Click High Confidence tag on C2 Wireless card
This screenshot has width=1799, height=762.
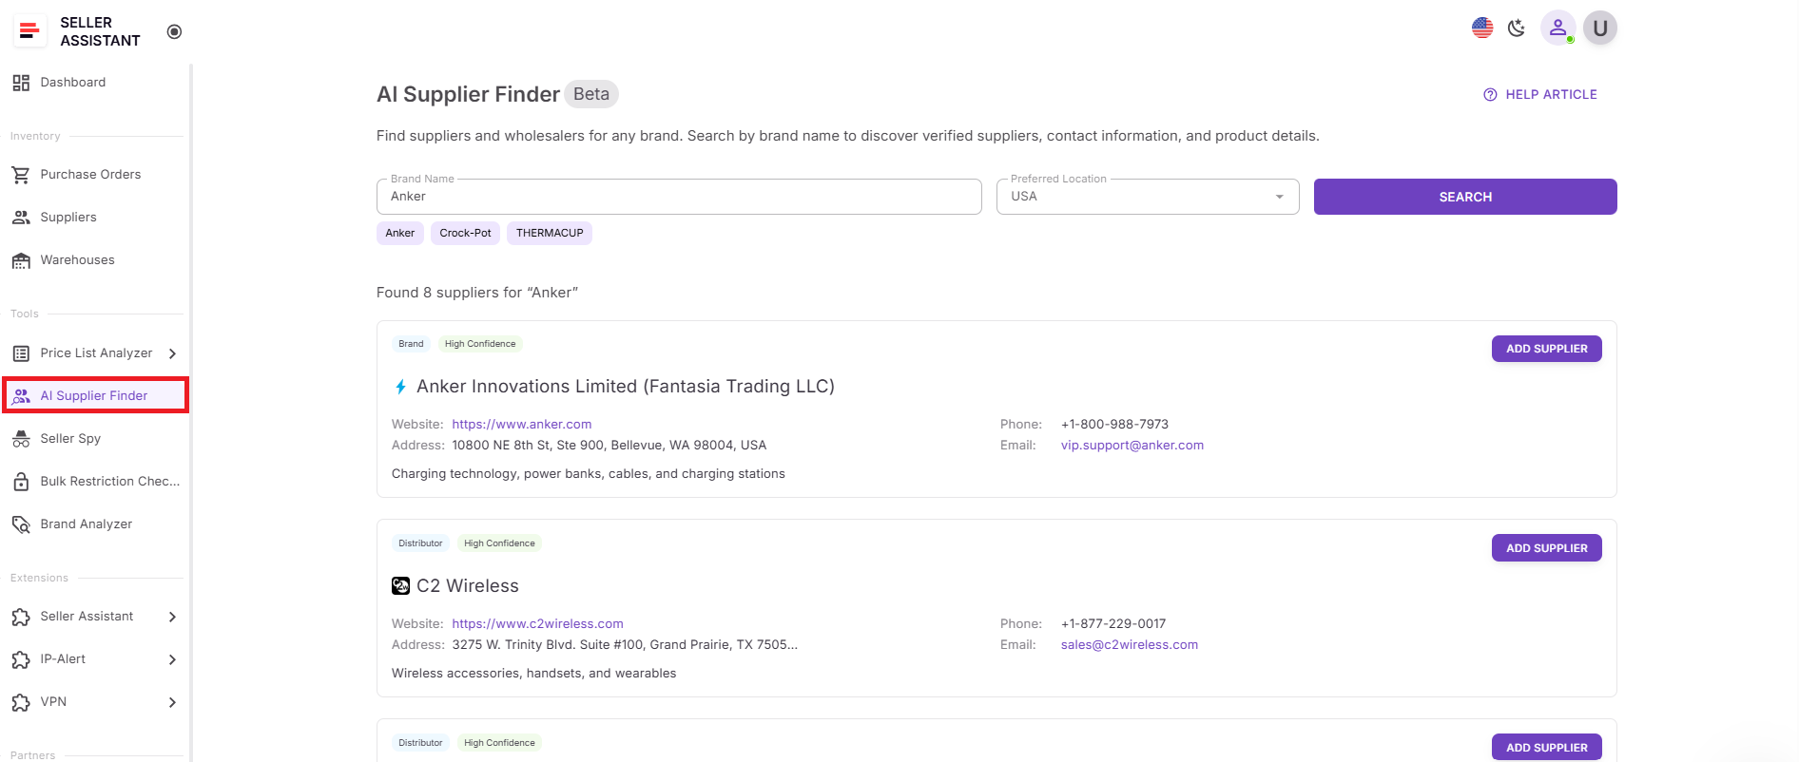point(499,543)
